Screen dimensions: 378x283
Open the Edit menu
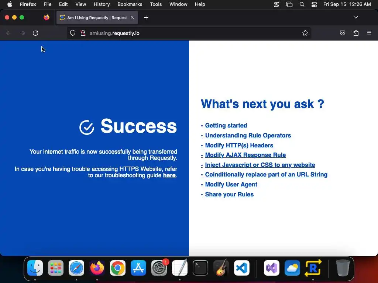(63, 4)
